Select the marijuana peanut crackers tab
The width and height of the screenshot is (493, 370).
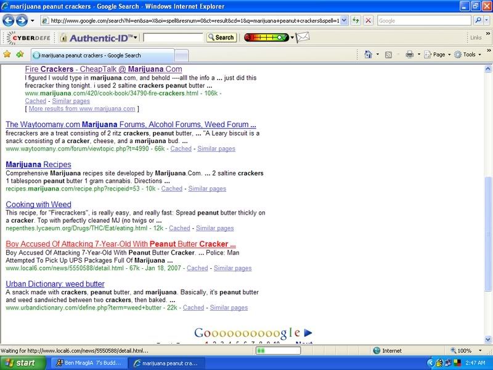click(102, 55)
